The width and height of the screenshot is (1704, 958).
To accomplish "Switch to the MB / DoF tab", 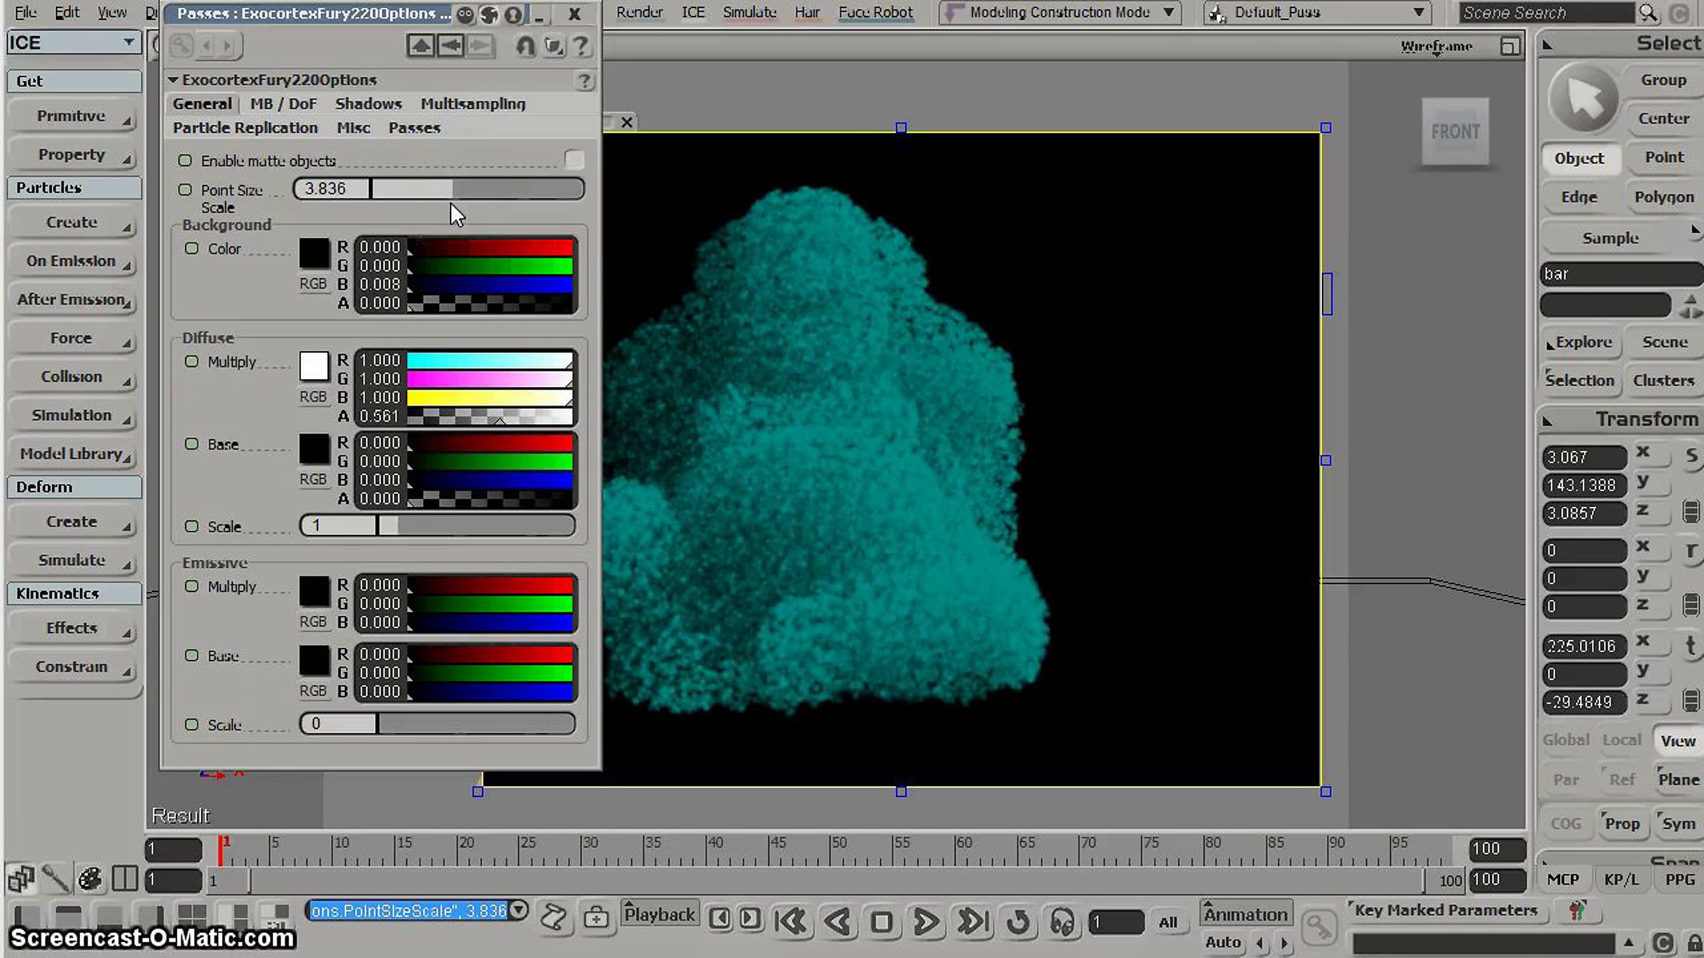I will pos(283,104).
